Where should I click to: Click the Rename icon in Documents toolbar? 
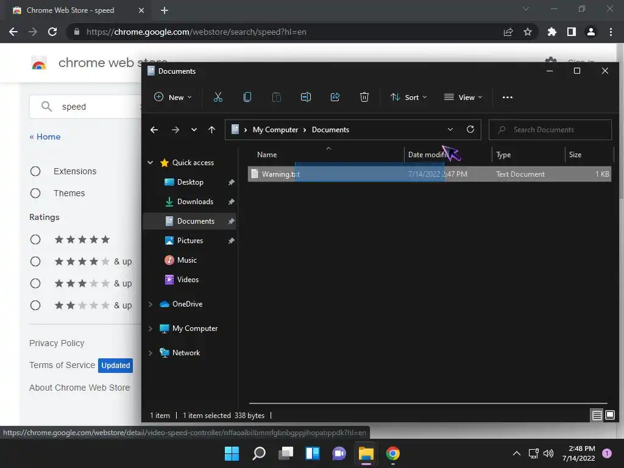tap(306, 97)
